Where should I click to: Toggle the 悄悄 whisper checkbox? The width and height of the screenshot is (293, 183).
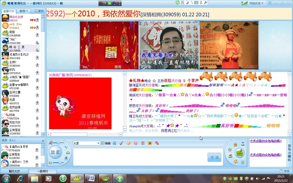click(x=103, y=143)
